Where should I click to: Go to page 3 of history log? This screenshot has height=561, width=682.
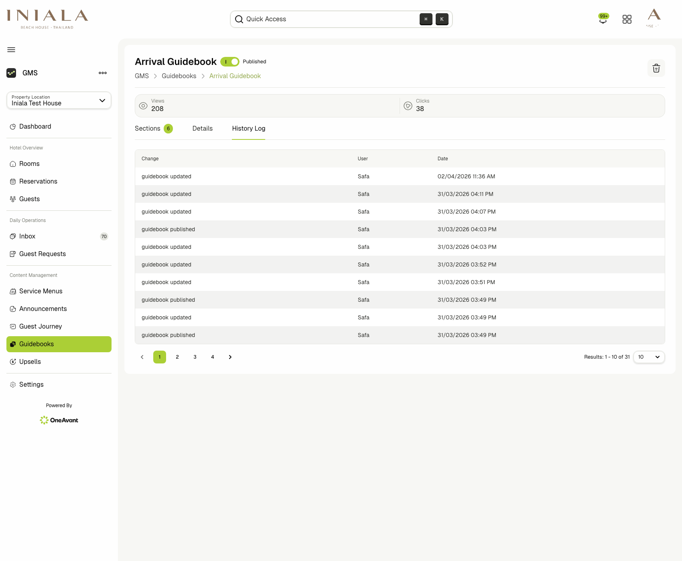[195, 357]
